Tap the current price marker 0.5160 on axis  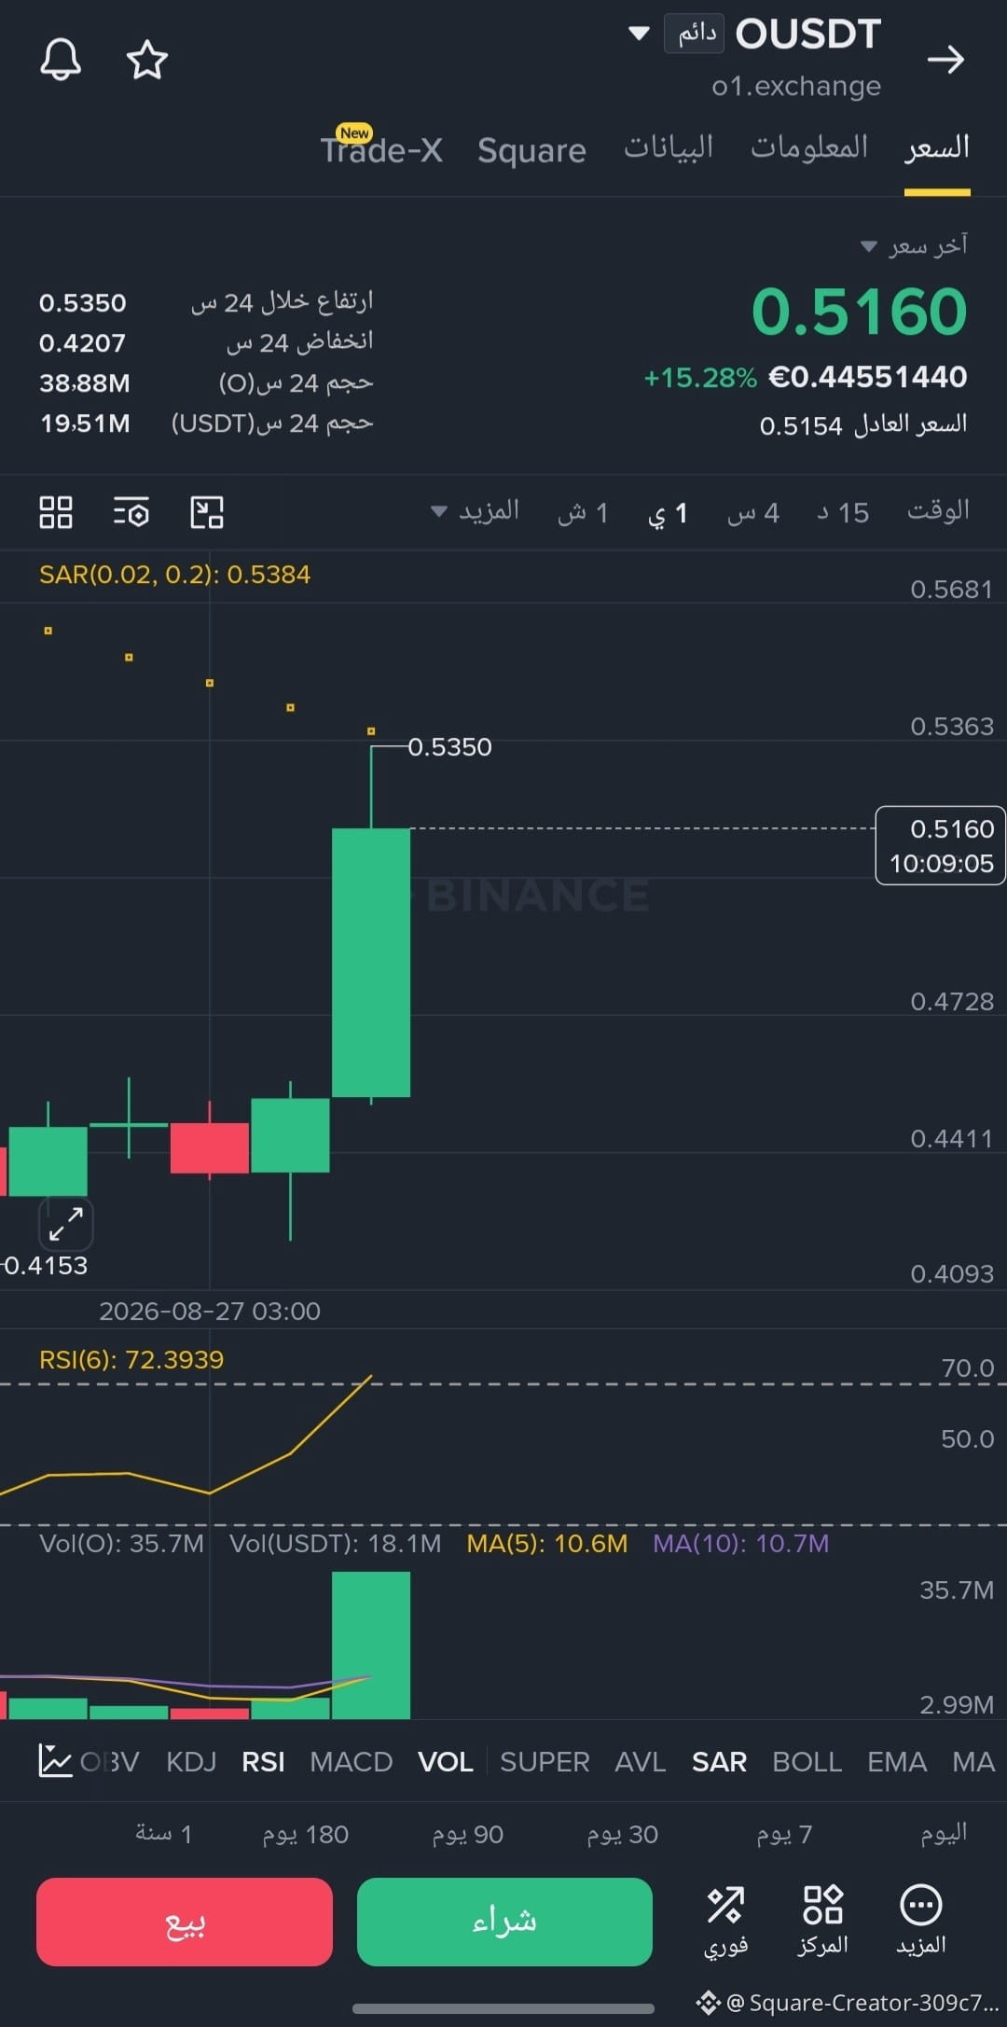(941, 845)
